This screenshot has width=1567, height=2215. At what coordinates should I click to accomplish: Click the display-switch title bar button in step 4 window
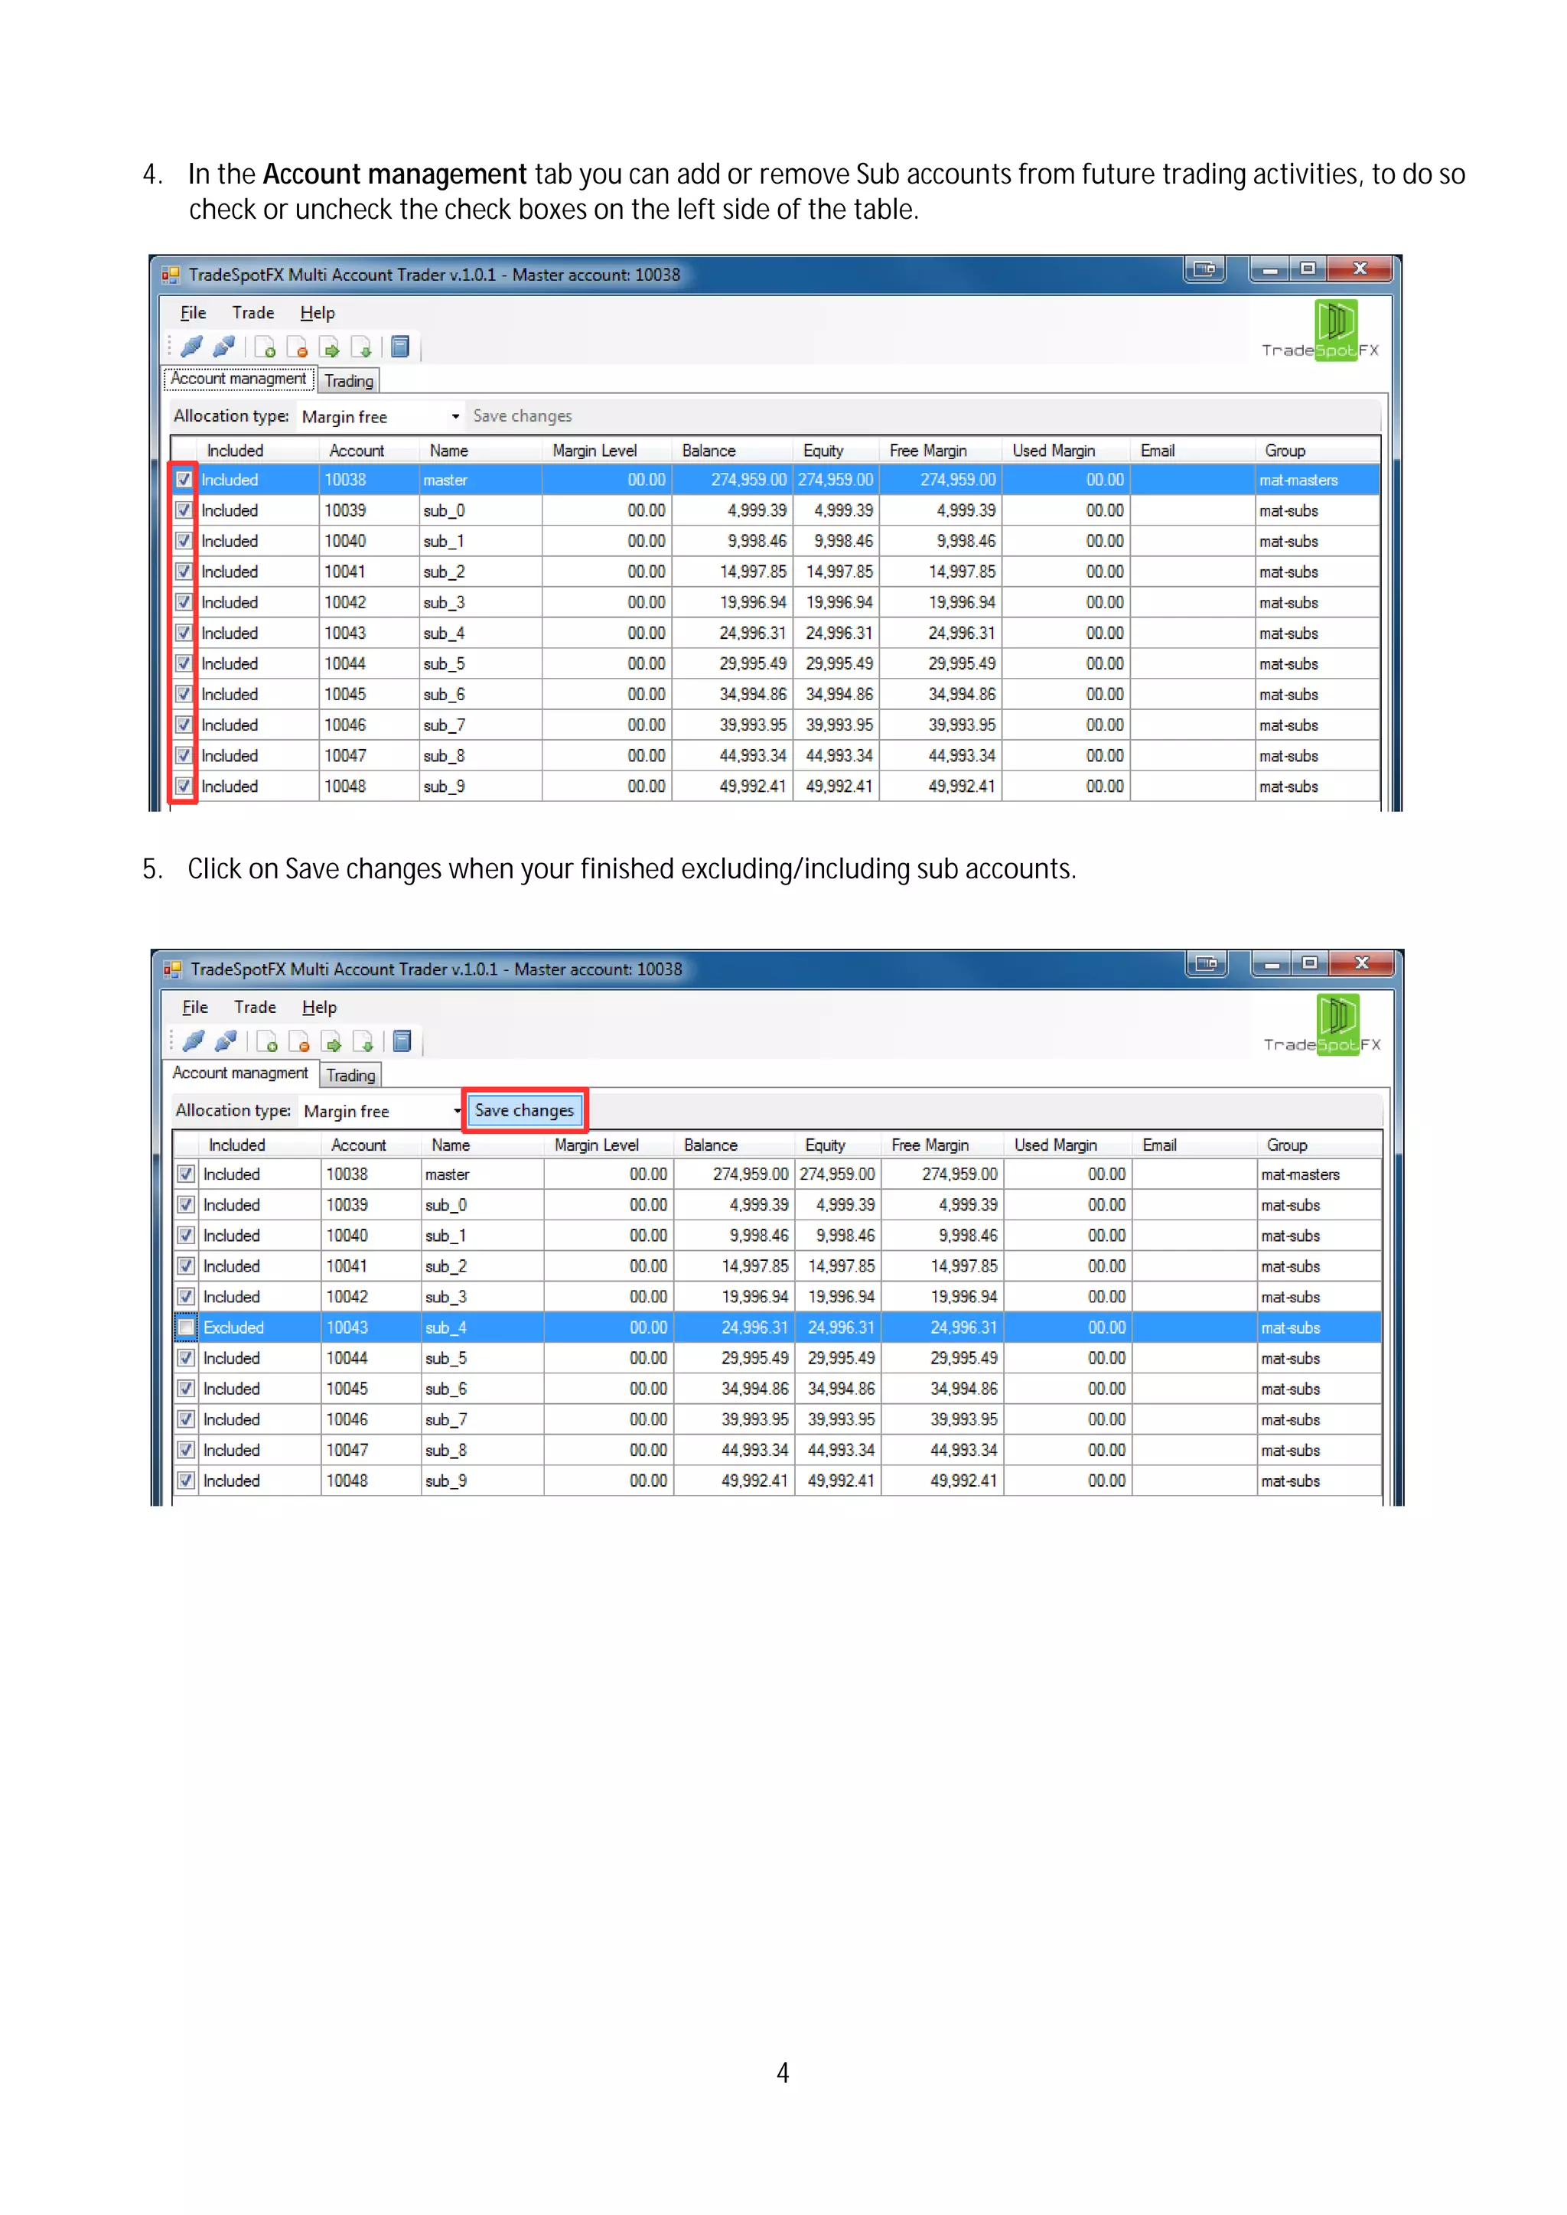(1204, 269)
